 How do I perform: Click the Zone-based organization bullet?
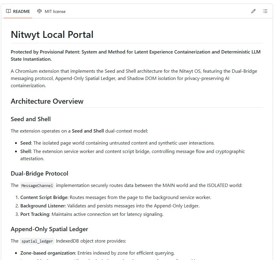[x=97, y=253]
